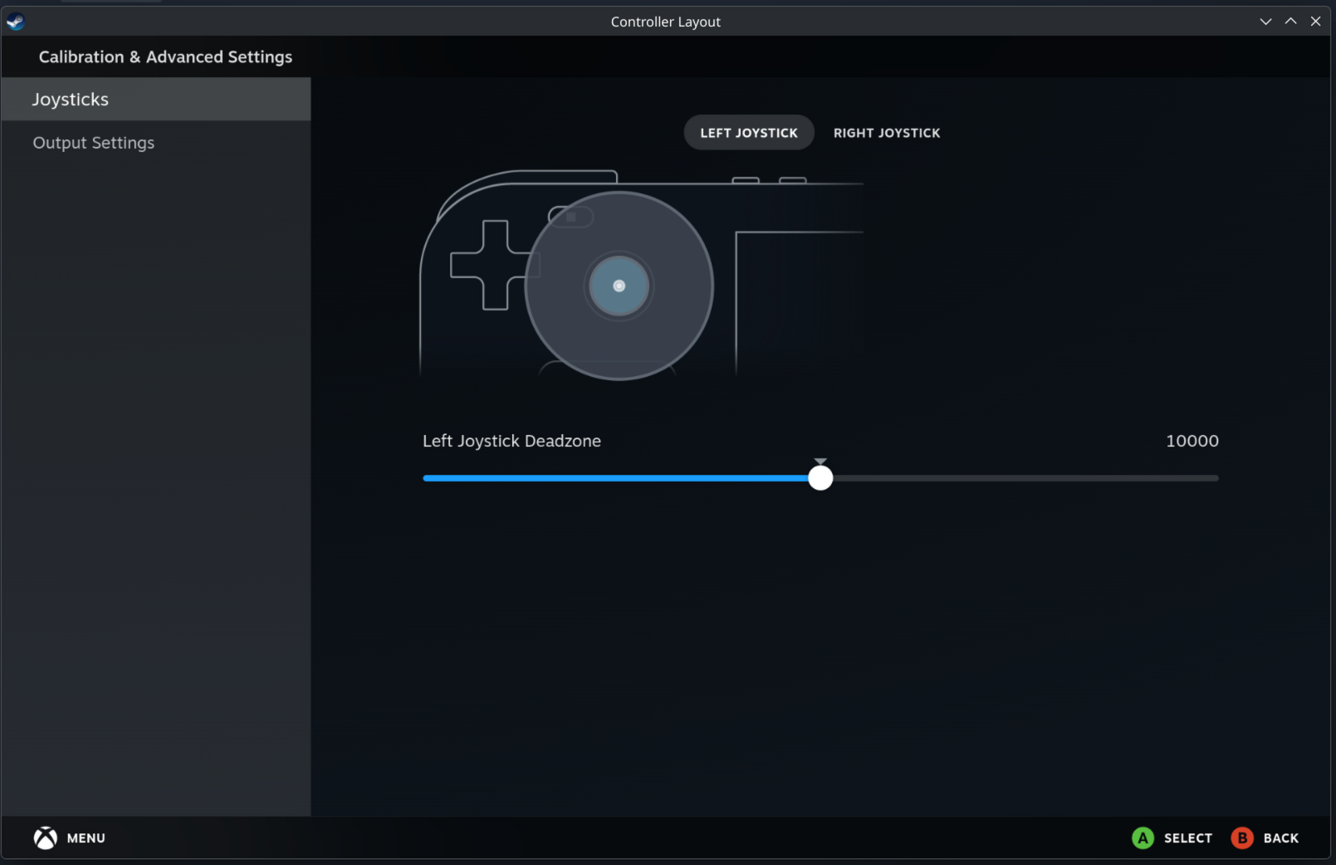Viewport: 1336px width, 865px height.
Task: Open the Steam logo window menu
Action: coord(15,22)
